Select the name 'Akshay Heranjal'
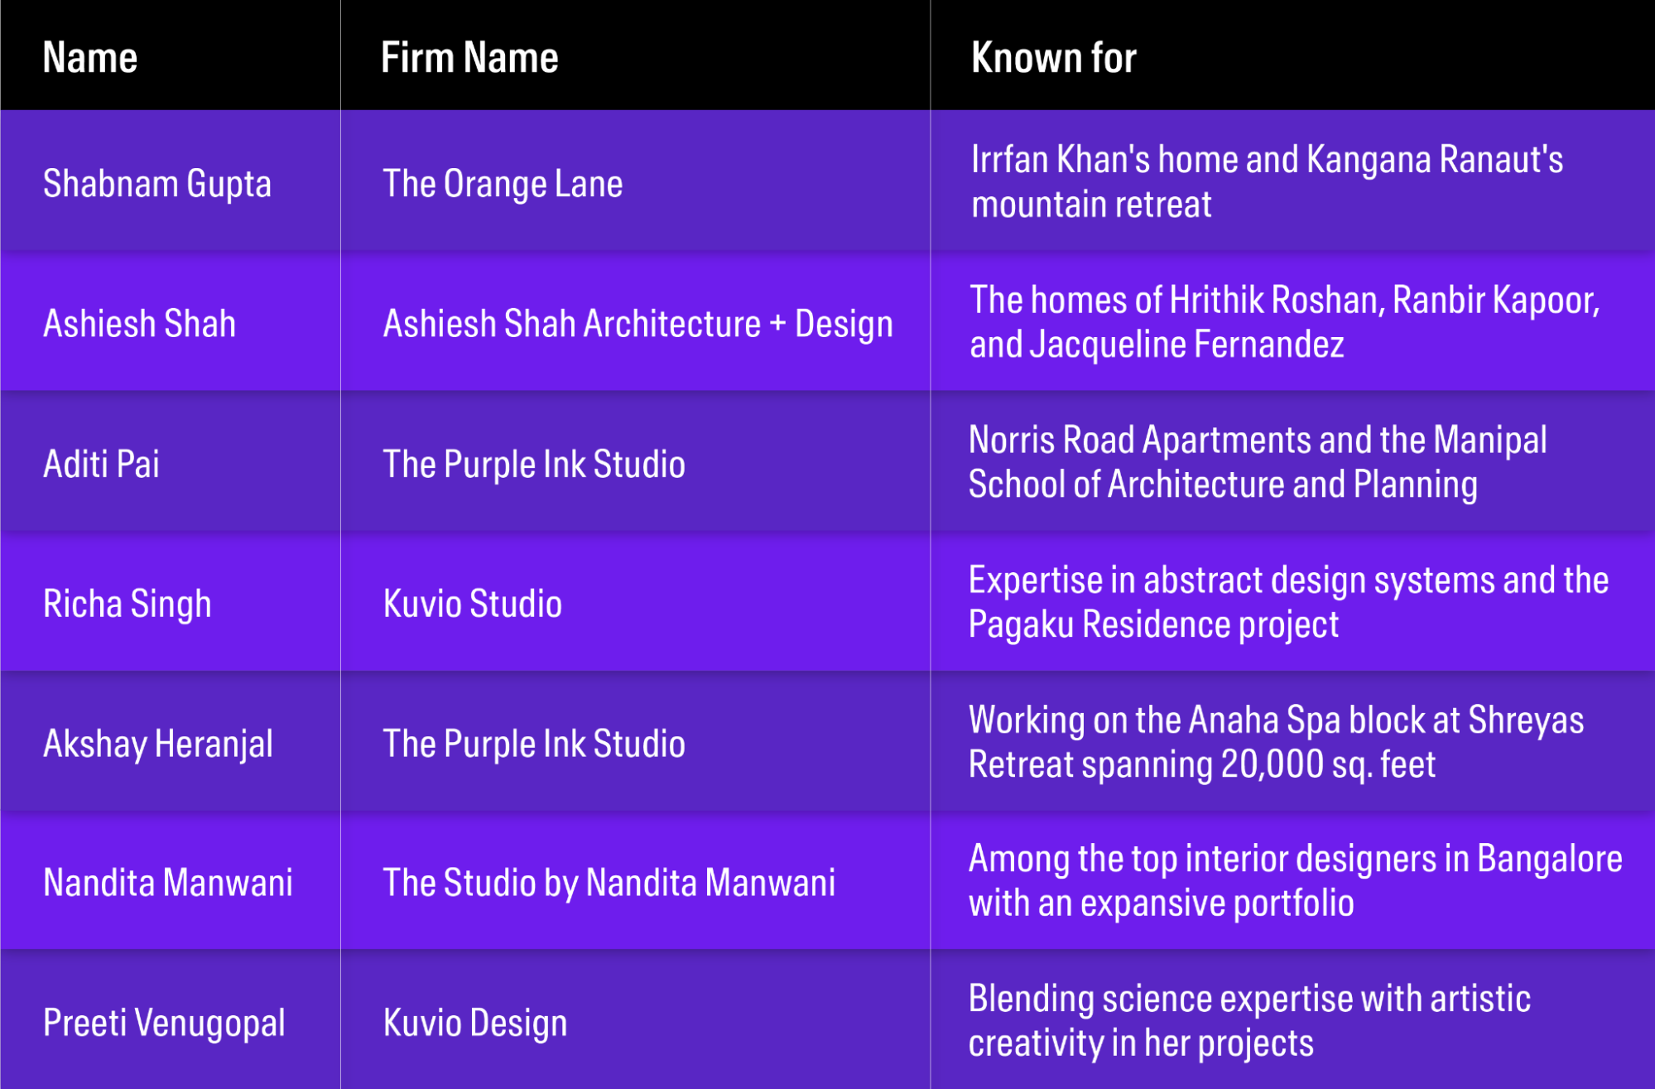Image resolution: width=1655 pixels, height=1089 pixels. click(158, 744)
